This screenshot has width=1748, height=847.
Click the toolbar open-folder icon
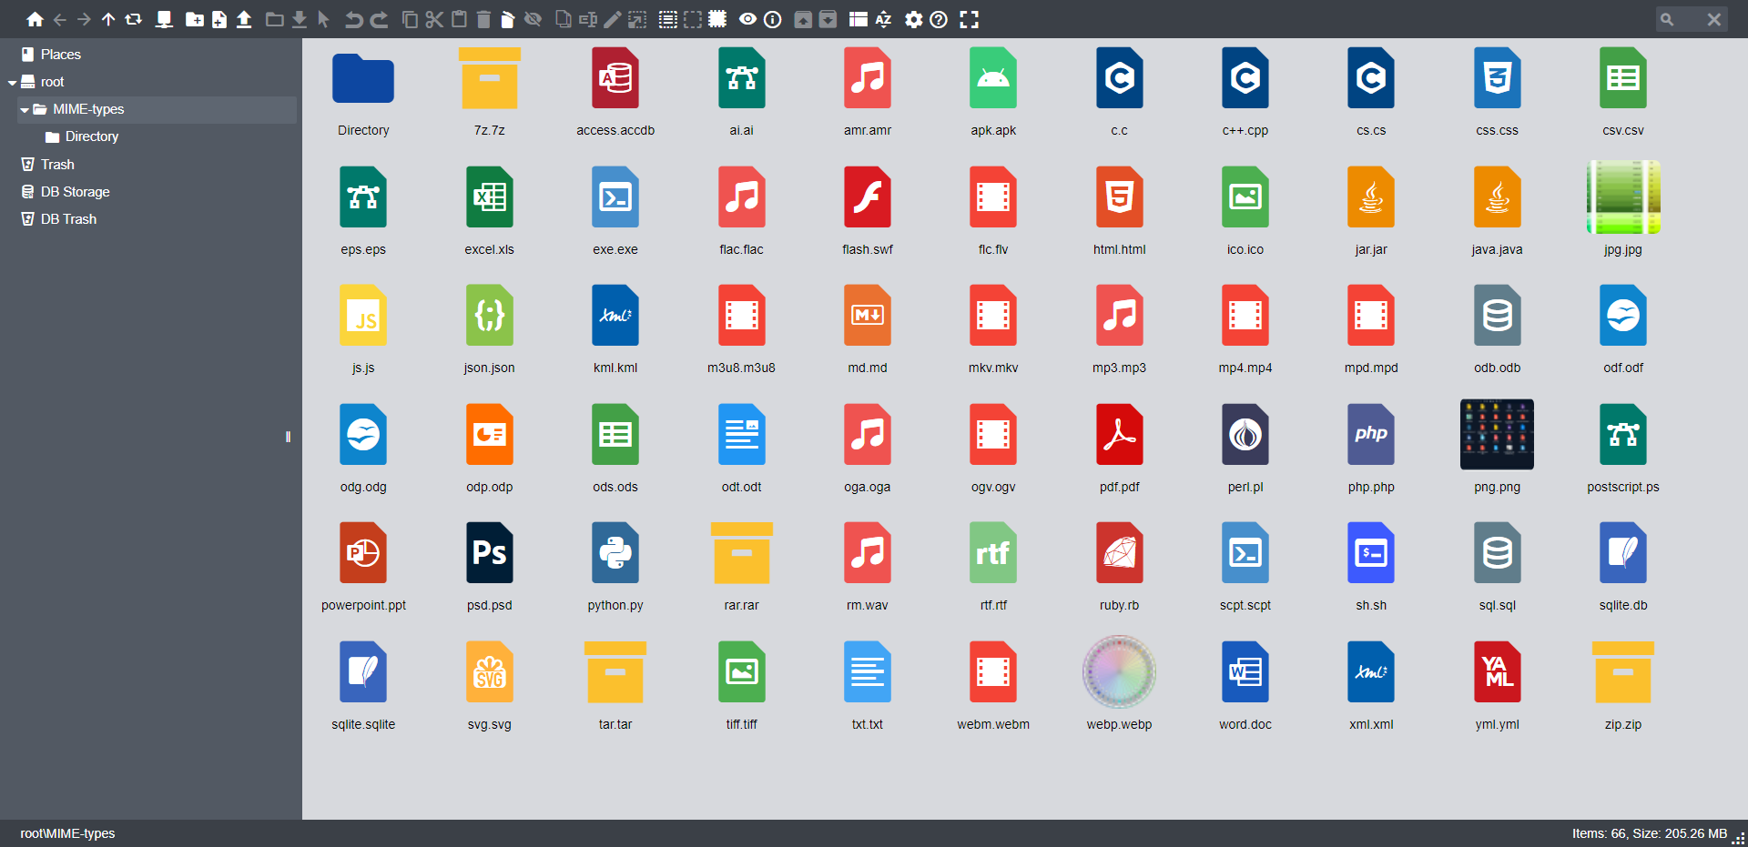pos(274,19)
